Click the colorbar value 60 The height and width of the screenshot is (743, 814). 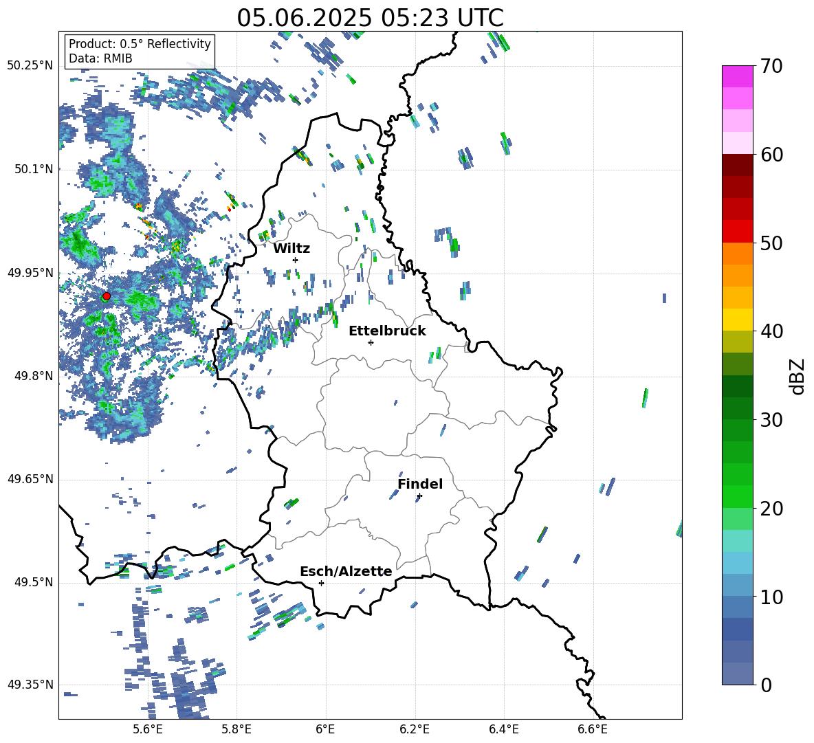771,155
